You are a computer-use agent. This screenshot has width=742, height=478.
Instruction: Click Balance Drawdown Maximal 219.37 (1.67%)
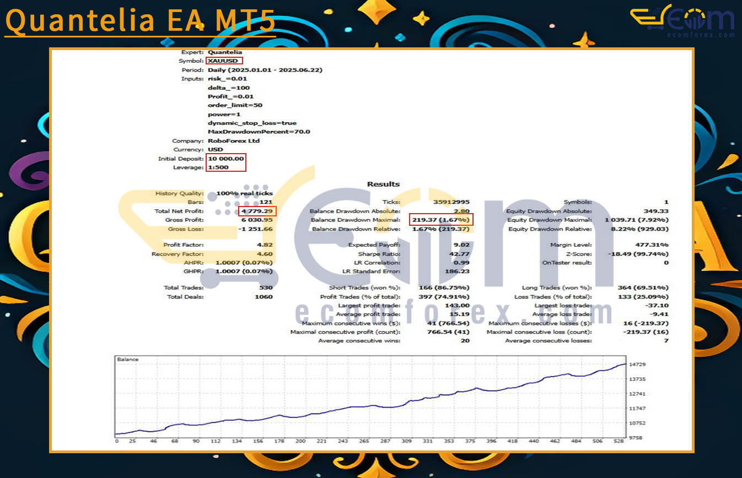[x=441, y=220]
